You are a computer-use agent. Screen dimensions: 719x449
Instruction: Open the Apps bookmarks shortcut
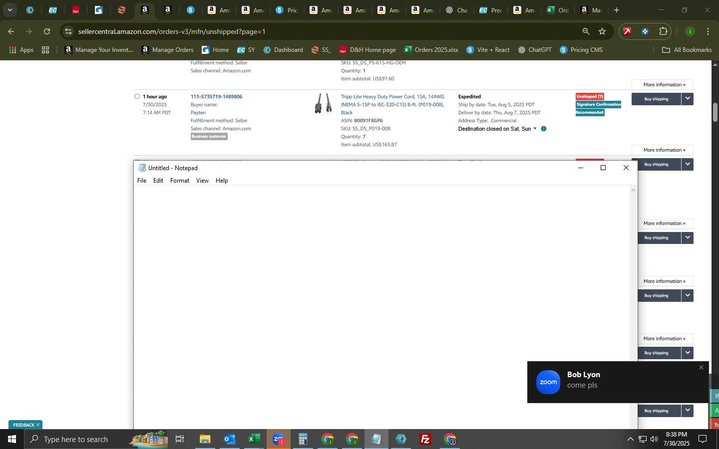21,50
